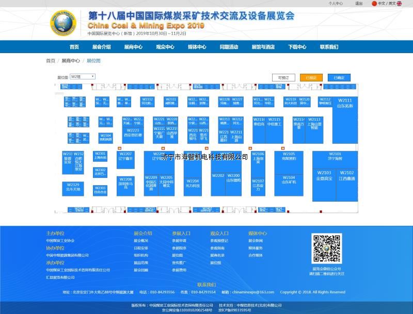This screenshot has width=413, height=314.
Task: Open the W2馆 hall selector dropdown
Action: coord(83,76)
